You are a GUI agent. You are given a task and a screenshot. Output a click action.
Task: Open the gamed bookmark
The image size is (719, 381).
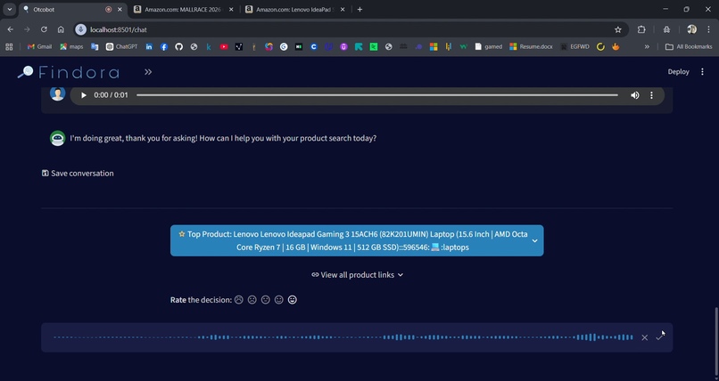[489, 46]
